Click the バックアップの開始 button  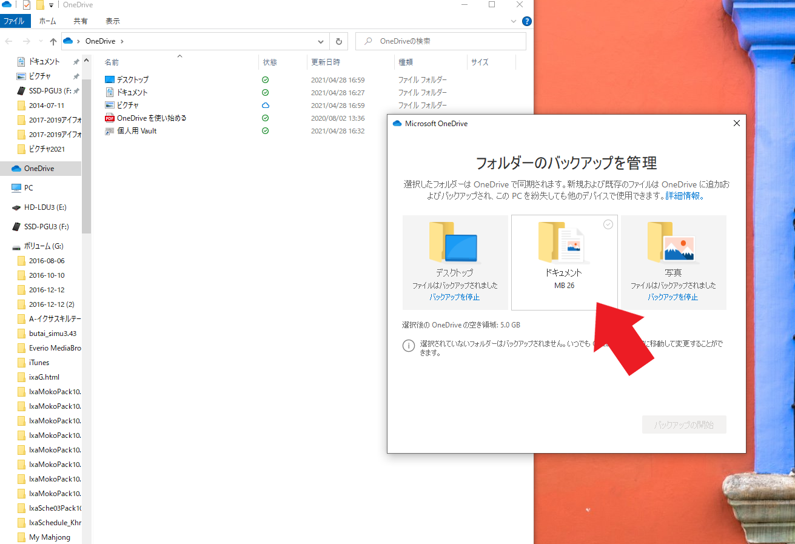[x=684, y=425]
